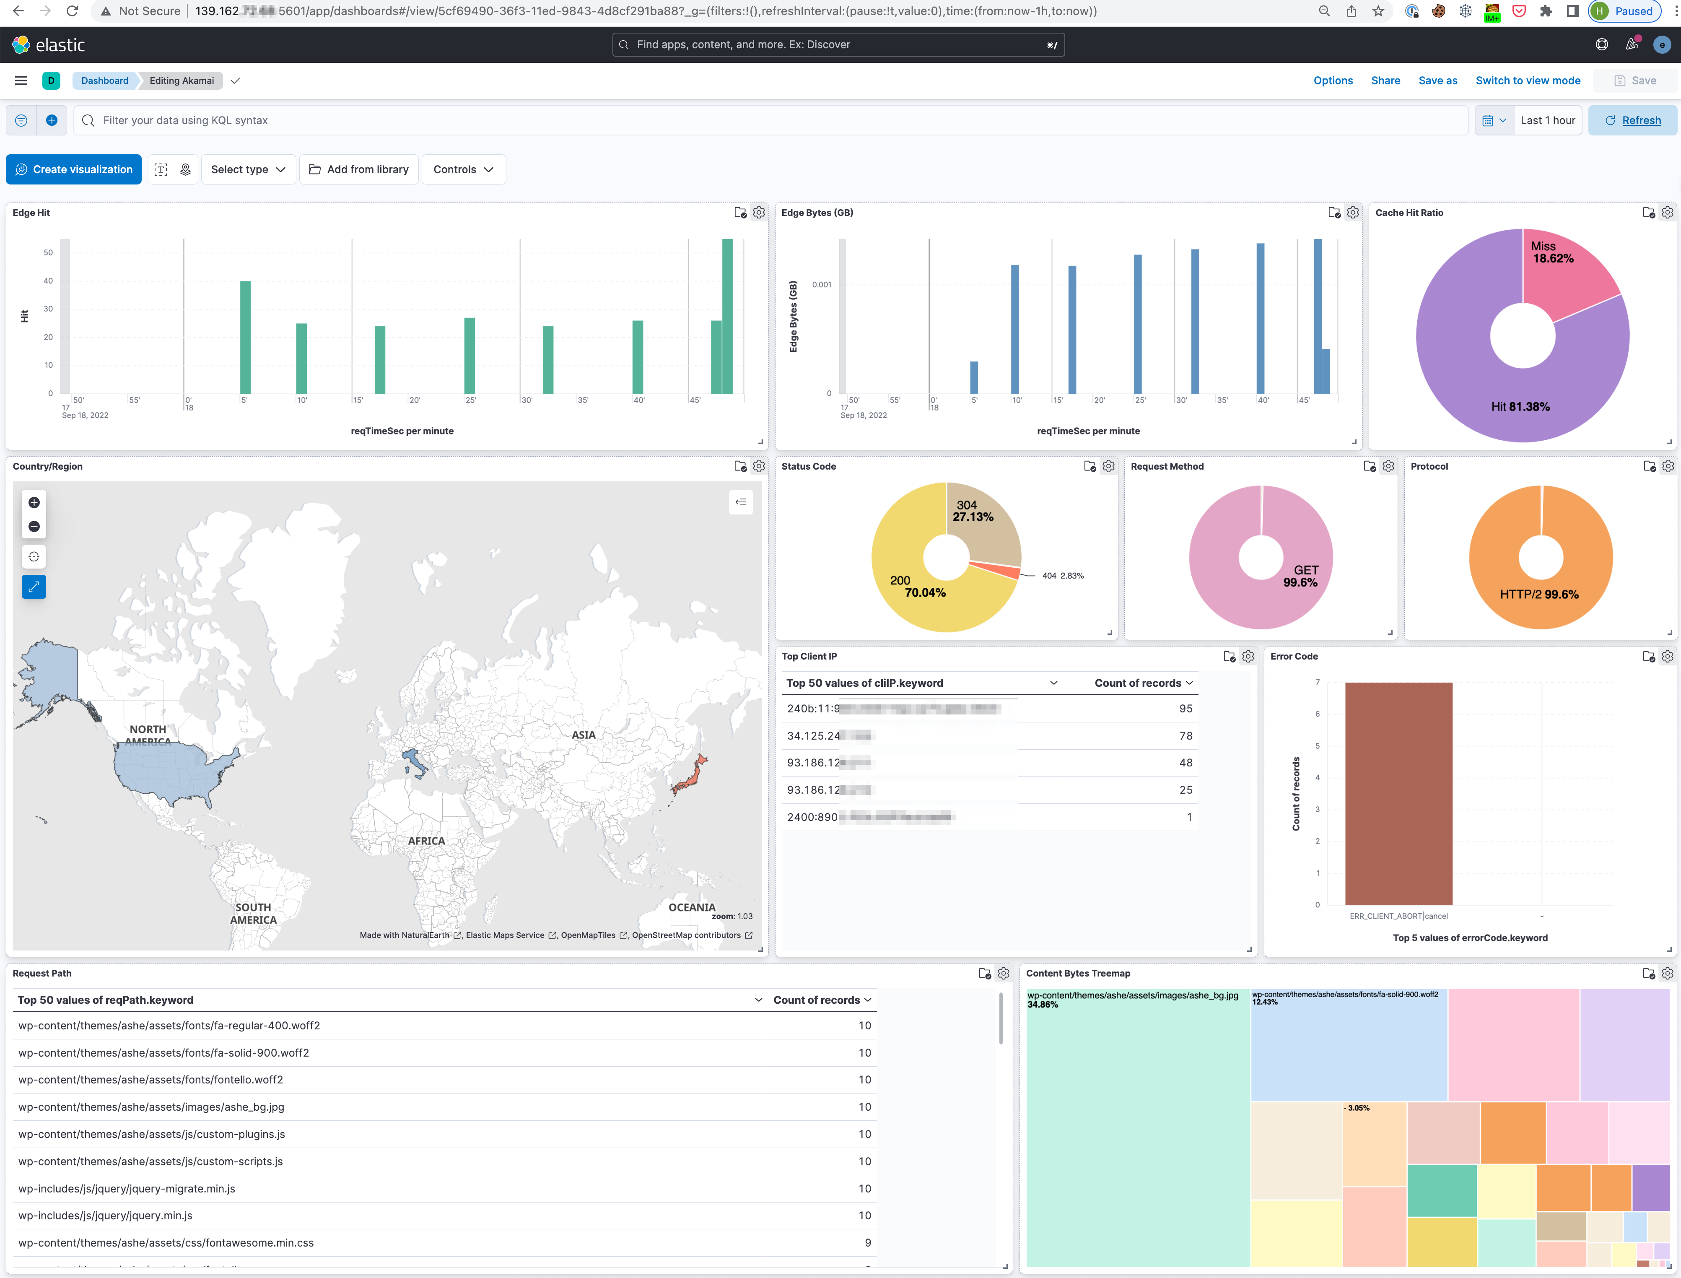Open the Controls dropdown

click(463, 170)
